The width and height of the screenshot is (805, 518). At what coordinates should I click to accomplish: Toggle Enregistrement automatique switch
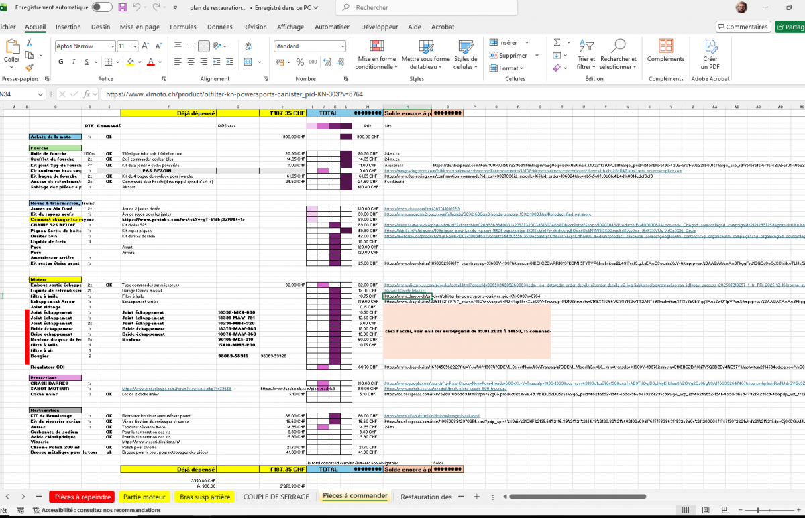[x=102, y=7]
